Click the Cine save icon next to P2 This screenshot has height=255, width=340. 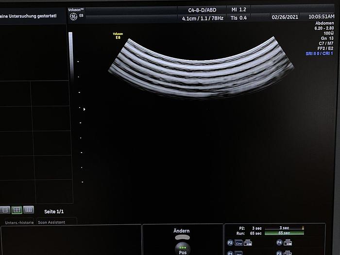(x=239, y=243)
